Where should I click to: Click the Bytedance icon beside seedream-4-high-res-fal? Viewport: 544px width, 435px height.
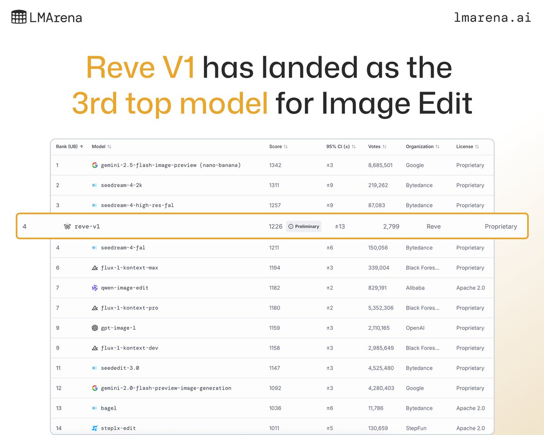click(x=95, y=205)
